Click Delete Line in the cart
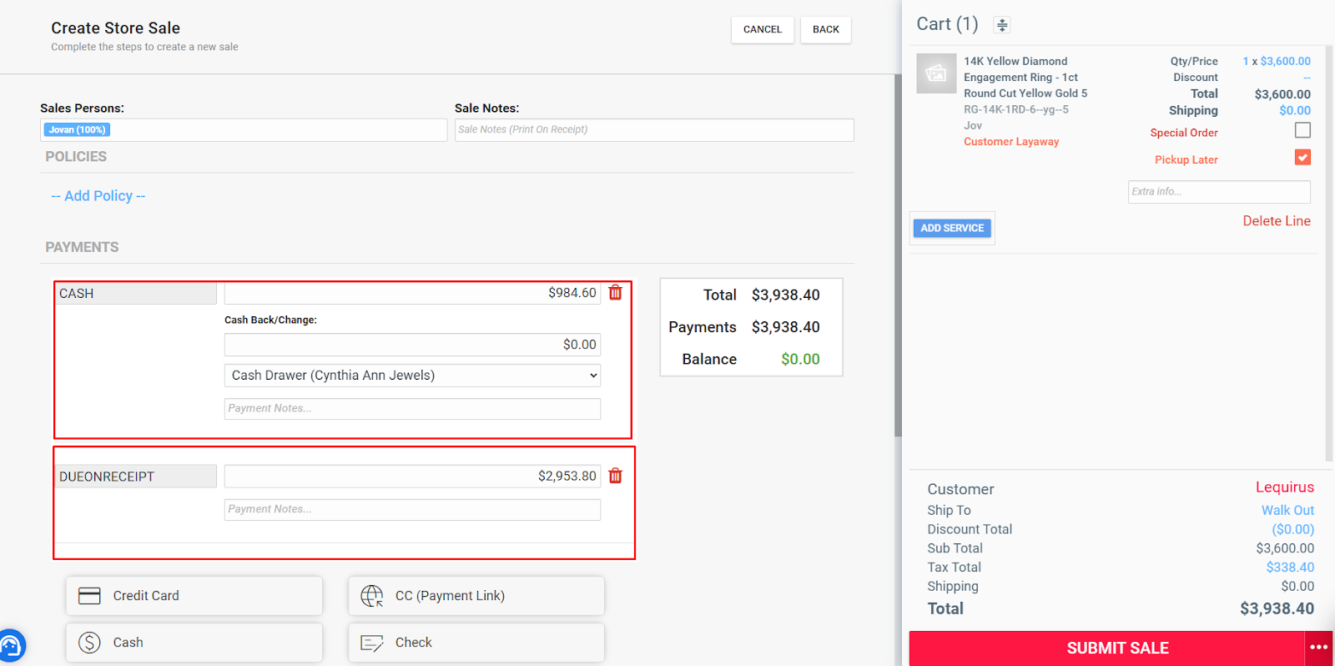The width and height of the screenshot is (1335, 666). point(1277,221)
